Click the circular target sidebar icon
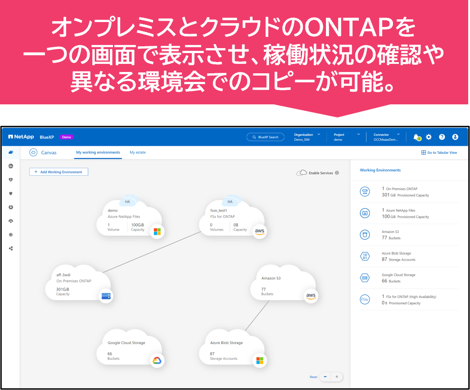 click(11, 235)
